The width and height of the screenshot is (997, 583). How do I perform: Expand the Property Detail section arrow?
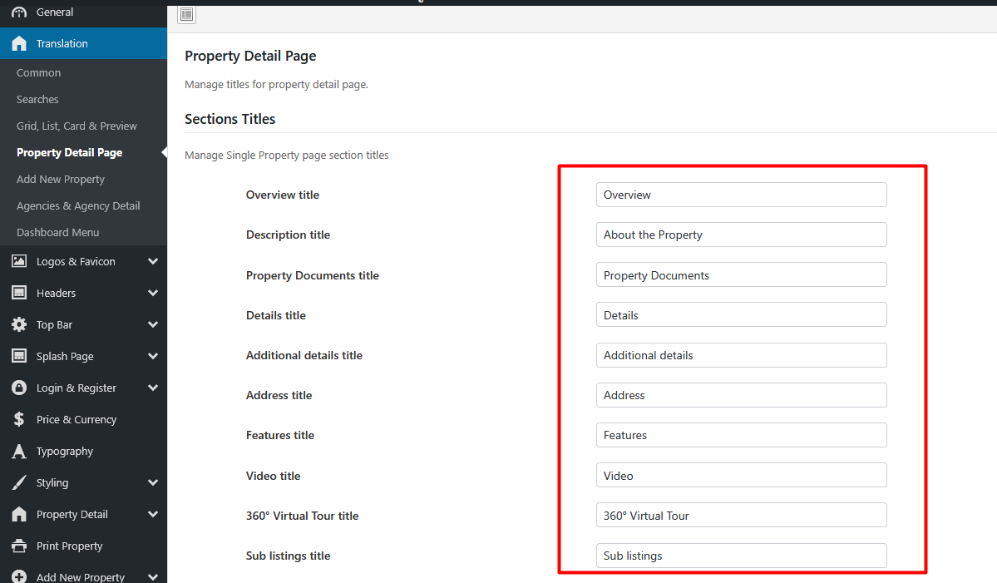[153, 514]
